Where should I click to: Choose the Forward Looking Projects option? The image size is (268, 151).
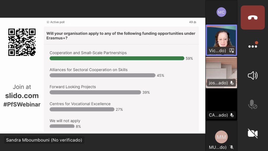click(x=73, y=87)
